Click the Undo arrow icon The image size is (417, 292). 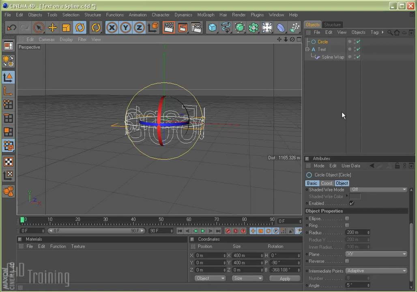point(11,28)
